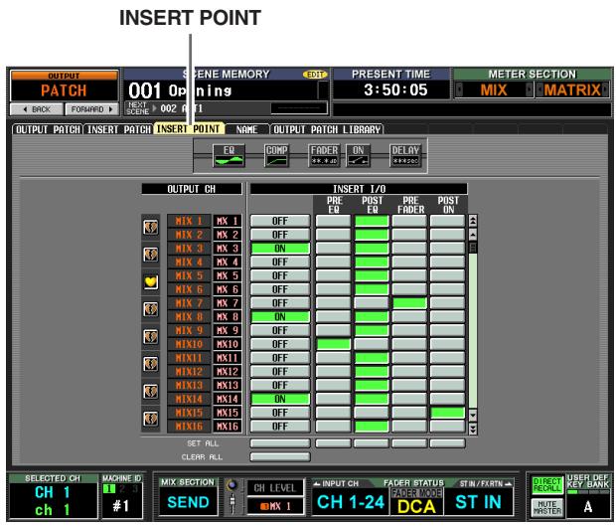Click SET ALL button under POST ON column
The height and width of the screenshot is (526, 616).
[447, 443]
